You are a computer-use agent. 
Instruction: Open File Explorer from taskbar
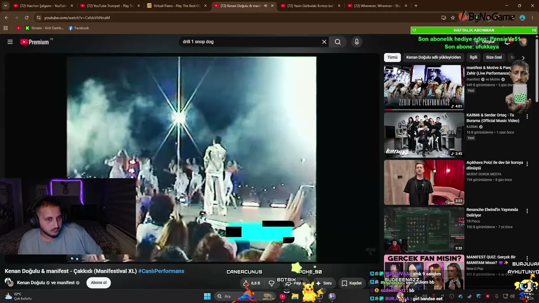coord(295,296)
